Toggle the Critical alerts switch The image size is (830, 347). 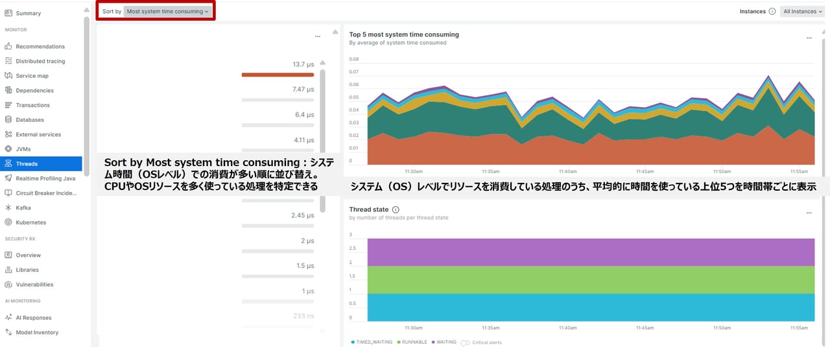[464, 342]
